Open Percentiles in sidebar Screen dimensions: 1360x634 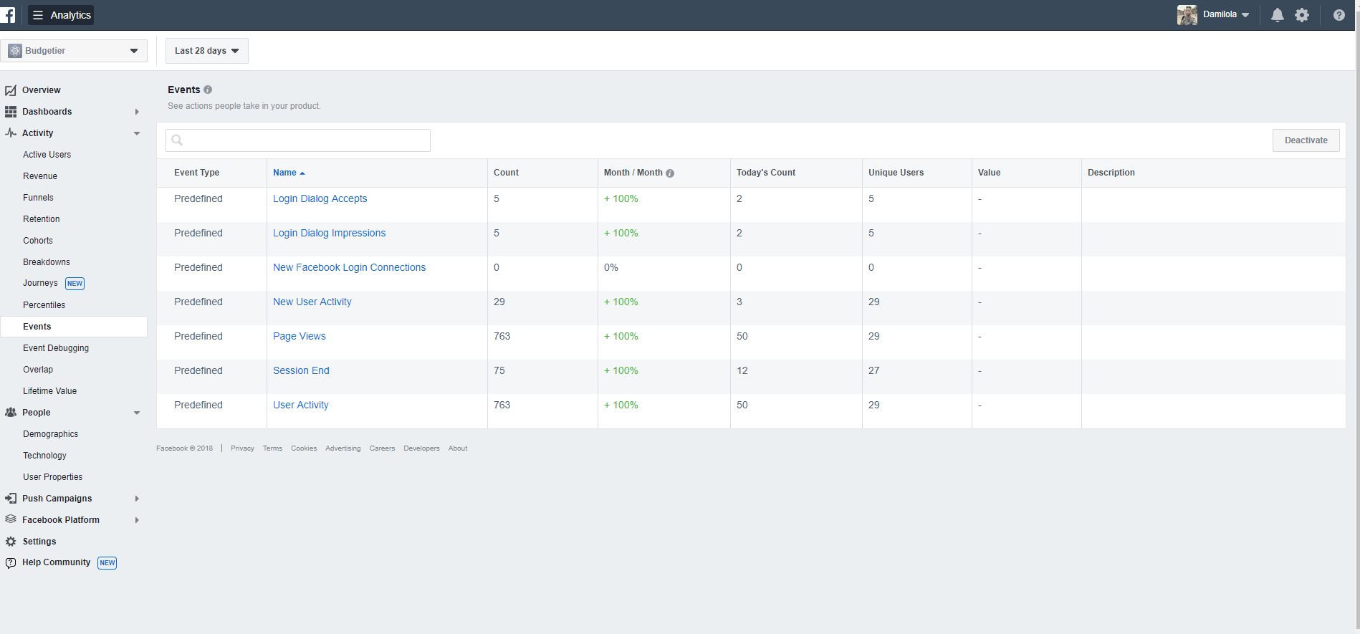coord(44,305)
